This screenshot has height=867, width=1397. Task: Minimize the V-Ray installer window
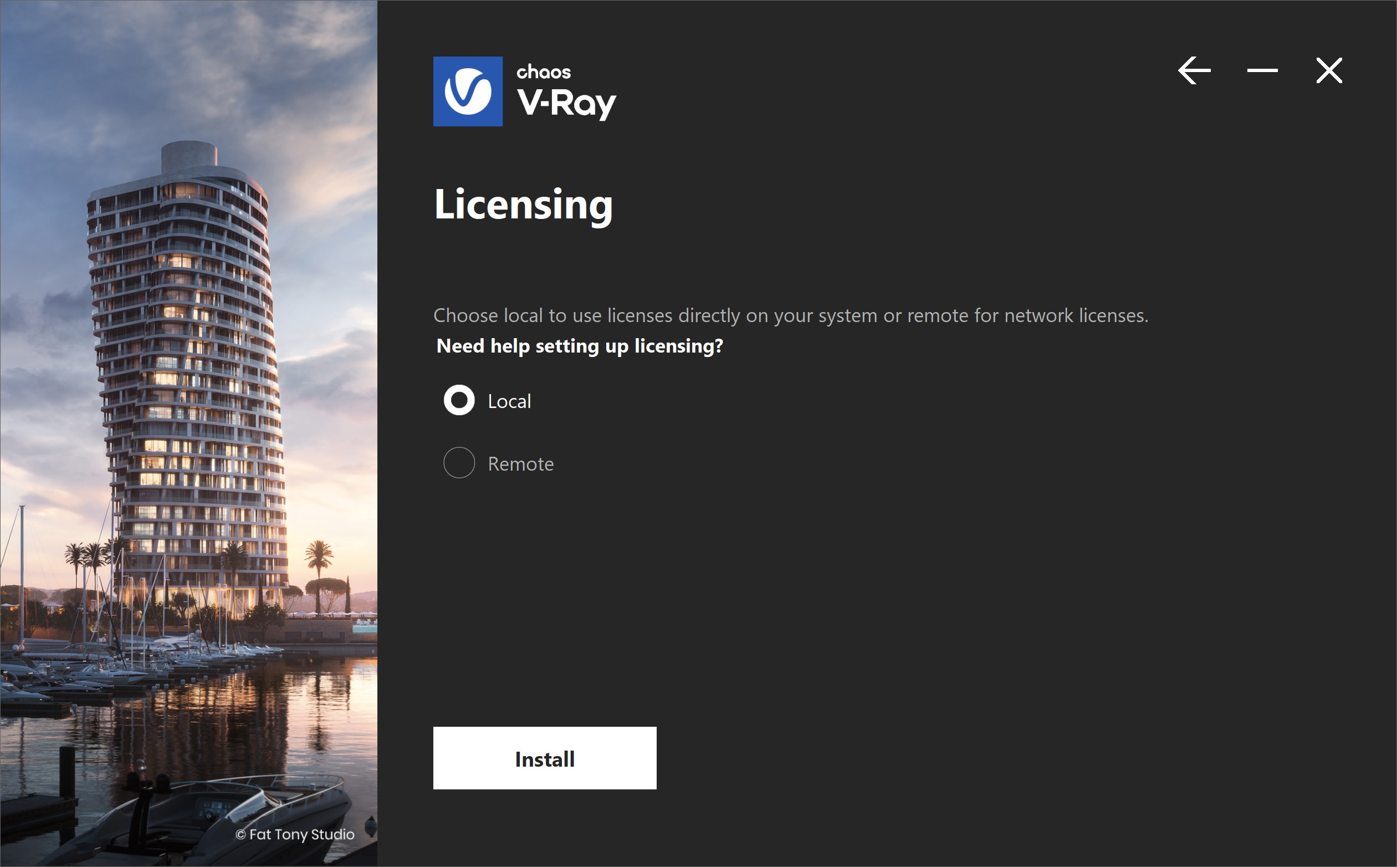pyautogui.click(x=1262, y=70)
